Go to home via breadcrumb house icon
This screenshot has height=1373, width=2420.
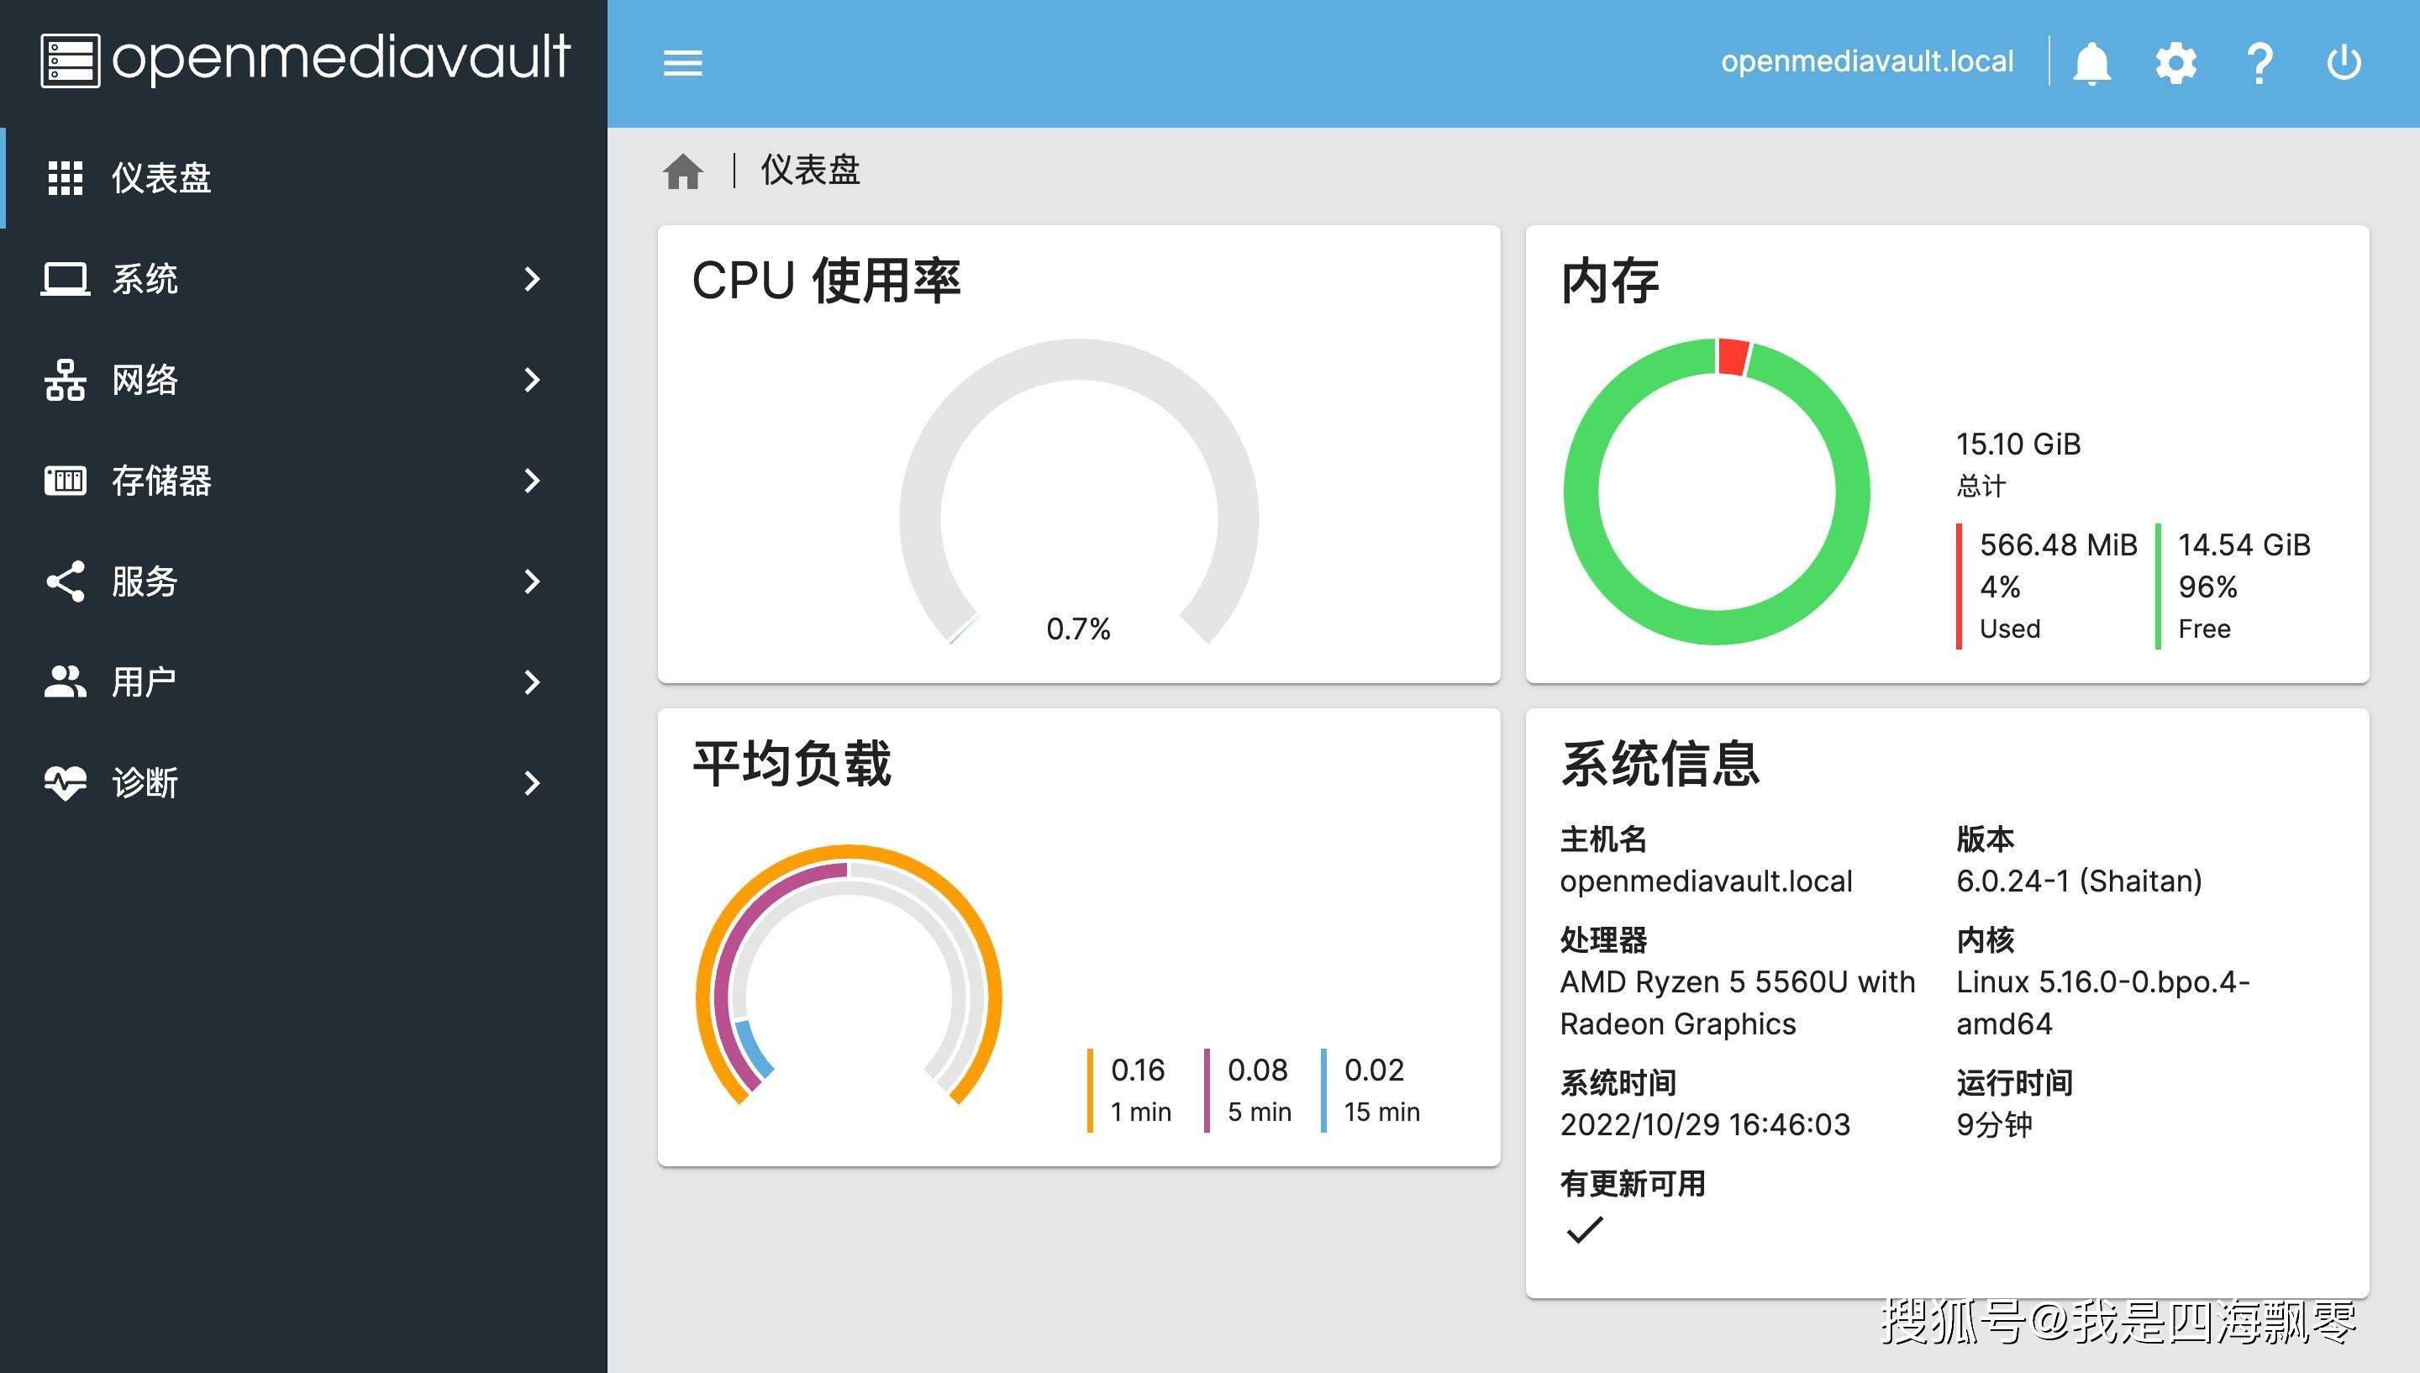pyautogui.click(x=682, y=171)
